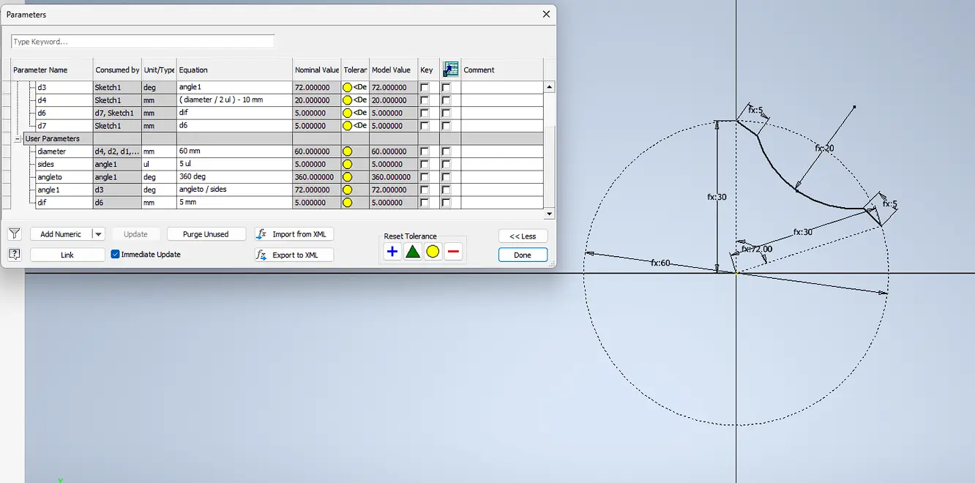Click the help question-mark icon

15,254
